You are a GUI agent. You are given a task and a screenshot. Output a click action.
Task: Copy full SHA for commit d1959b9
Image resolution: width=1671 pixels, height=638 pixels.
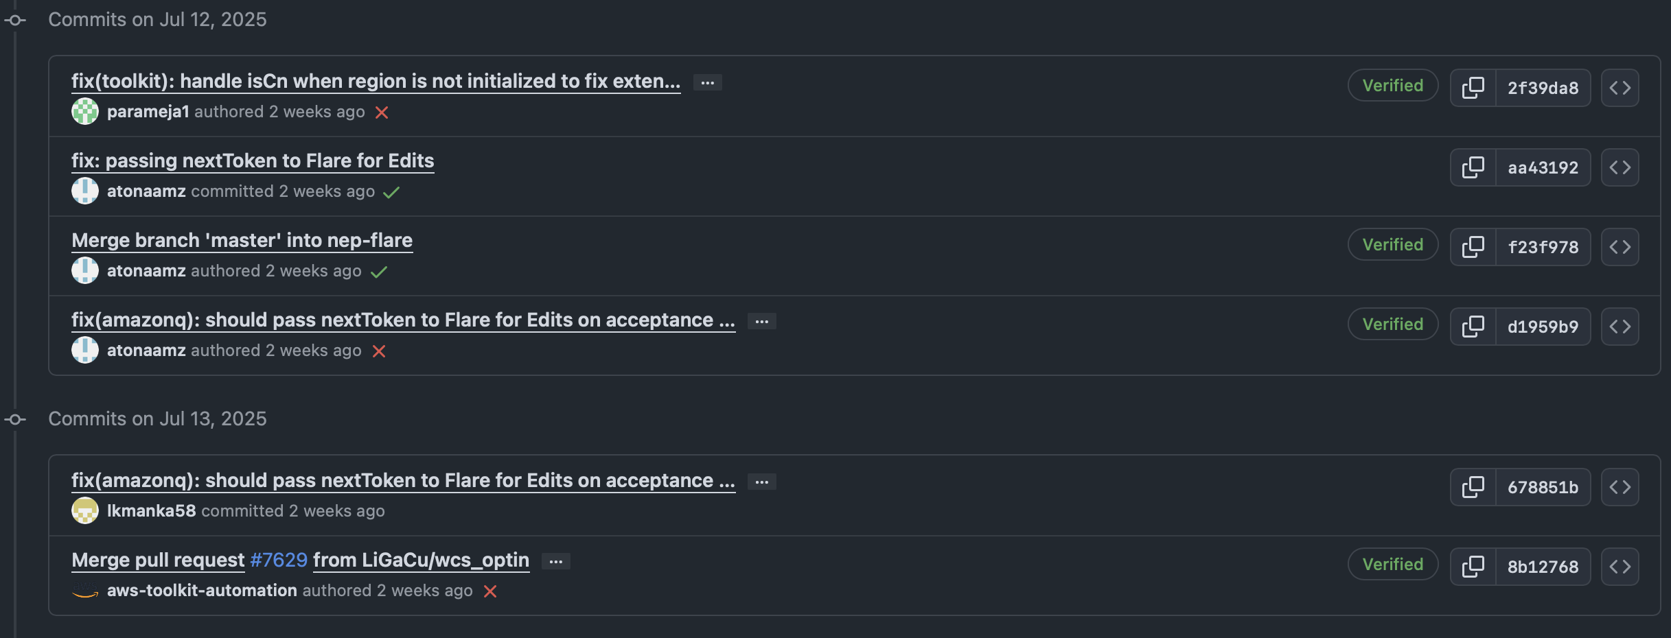(x=1473, y=327)
